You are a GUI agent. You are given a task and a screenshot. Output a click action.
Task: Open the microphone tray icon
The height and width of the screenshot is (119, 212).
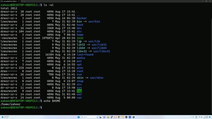(193, 117)
